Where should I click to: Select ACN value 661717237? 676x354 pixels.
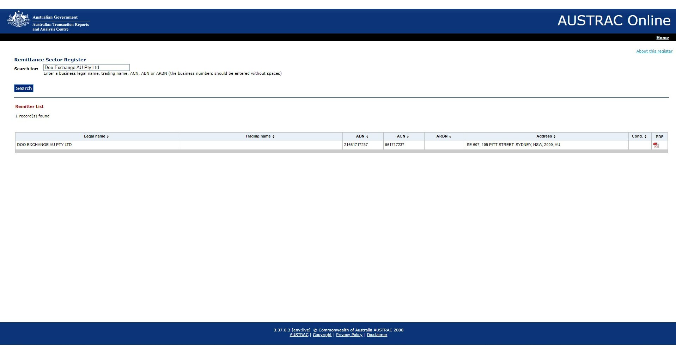click(395, 145)
